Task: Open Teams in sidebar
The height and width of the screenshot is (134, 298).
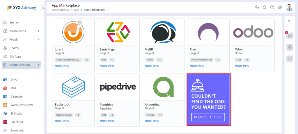Action: [x=15, y=48]
